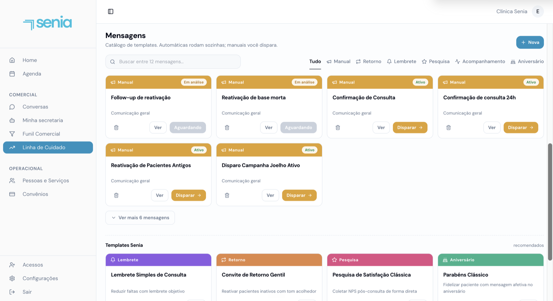Click Ver on Disparo Campanha Joelho Ativo

point(270,195)
